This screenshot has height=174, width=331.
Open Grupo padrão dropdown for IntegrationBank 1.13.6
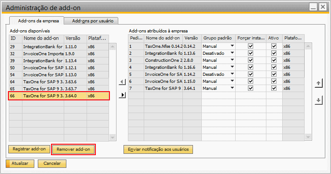(232, 53)
